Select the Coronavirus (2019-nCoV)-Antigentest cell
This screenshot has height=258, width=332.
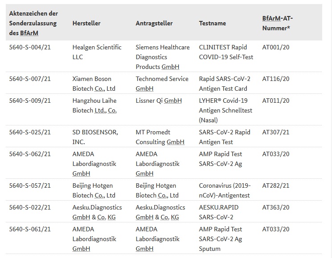[225, 190]
